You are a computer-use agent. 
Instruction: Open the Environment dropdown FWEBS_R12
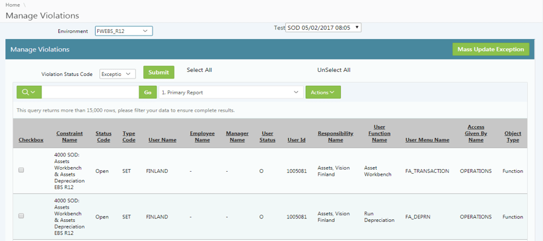[124, 31]
